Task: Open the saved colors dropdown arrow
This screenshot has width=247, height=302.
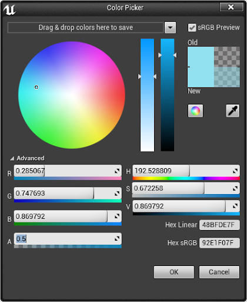Action: click(170, 27)
